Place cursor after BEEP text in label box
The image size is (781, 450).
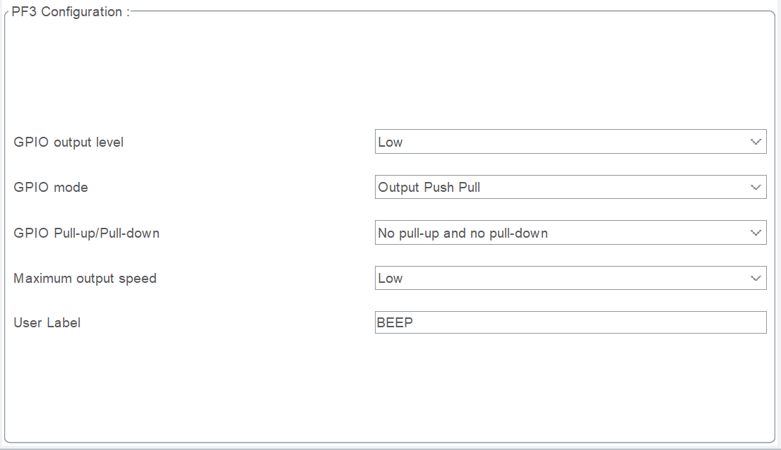tap(415, 323)
